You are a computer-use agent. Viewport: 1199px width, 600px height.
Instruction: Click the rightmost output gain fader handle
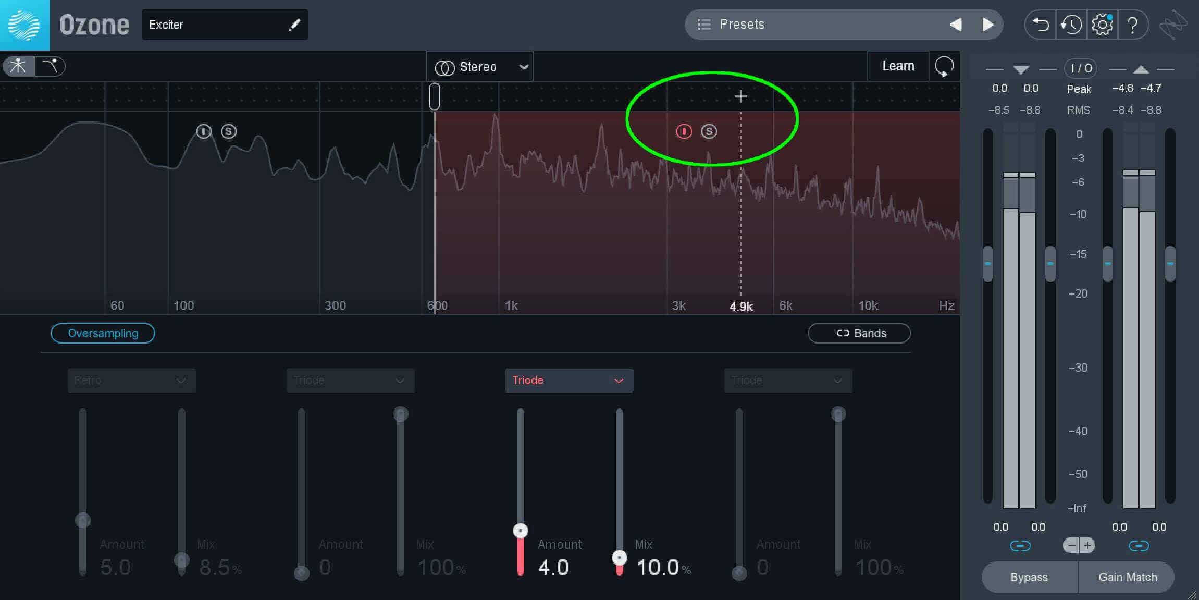[1170, 264]
